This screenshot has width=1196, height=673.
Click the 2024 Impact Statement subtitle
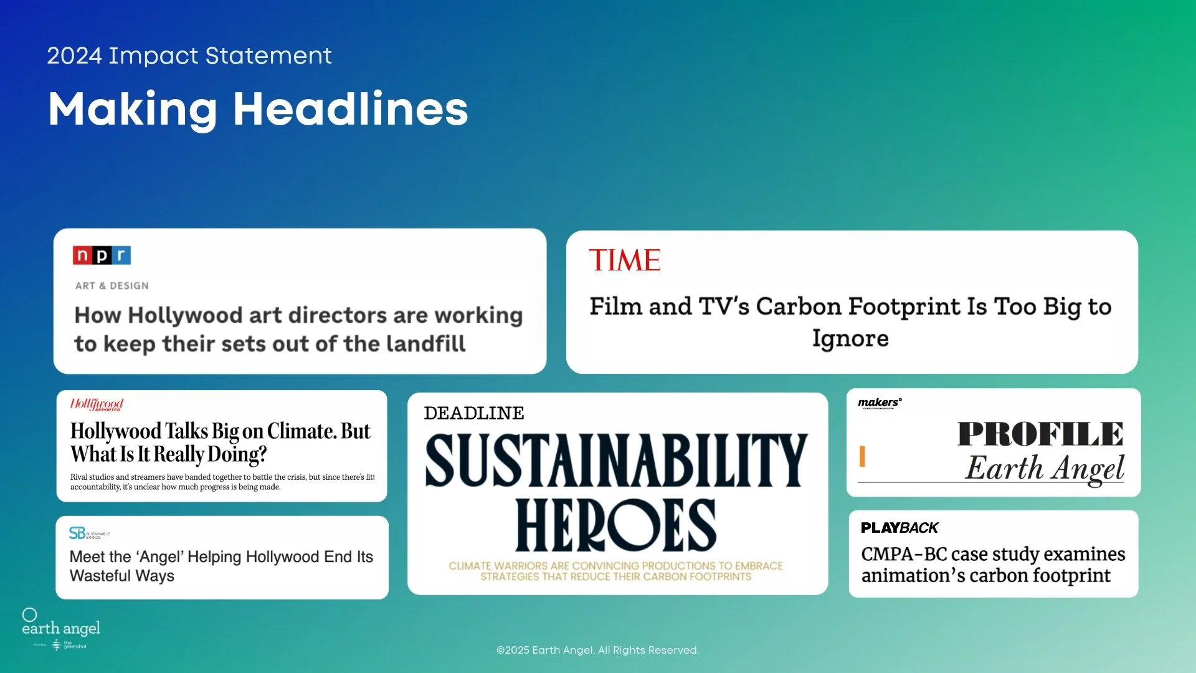[x=189, y=56]
